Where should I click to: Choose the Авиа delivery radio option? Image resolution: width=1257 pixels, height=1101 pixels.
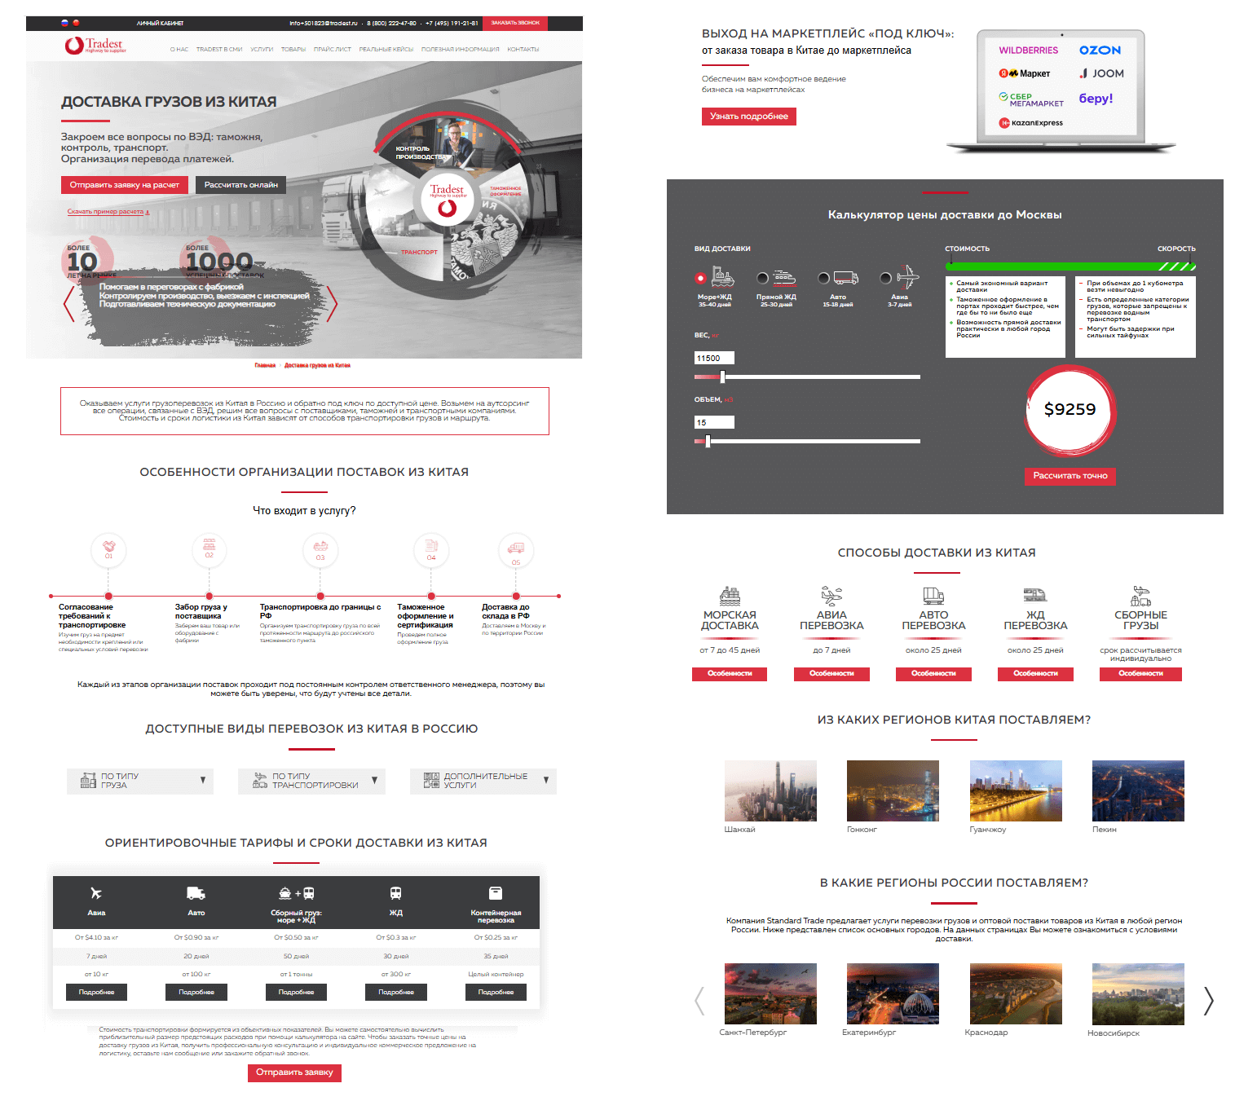tap(885, 278)
